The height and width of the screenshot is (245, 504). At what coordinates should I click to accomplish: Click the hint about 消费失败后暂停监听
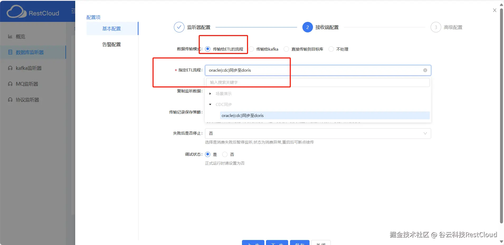pyautogui.click(x=259, y=142)
